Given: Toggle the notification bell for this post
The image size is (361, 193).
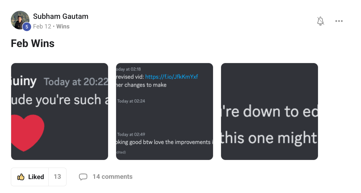Looking at the screenshot, I should [320, 21].
